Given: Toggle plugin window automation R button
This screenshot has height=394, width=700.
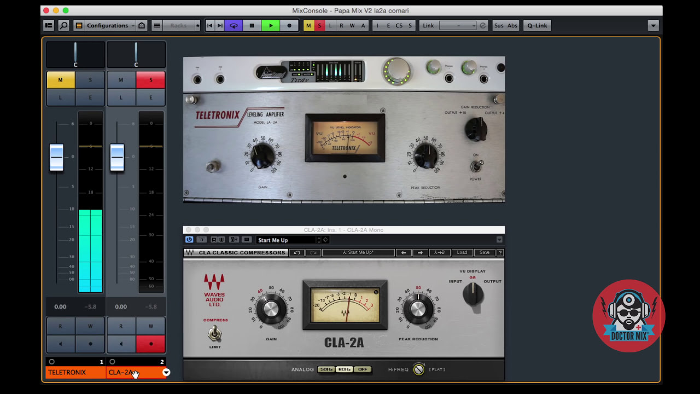Looking at the screenshot, I should click(x=214, y=240).
